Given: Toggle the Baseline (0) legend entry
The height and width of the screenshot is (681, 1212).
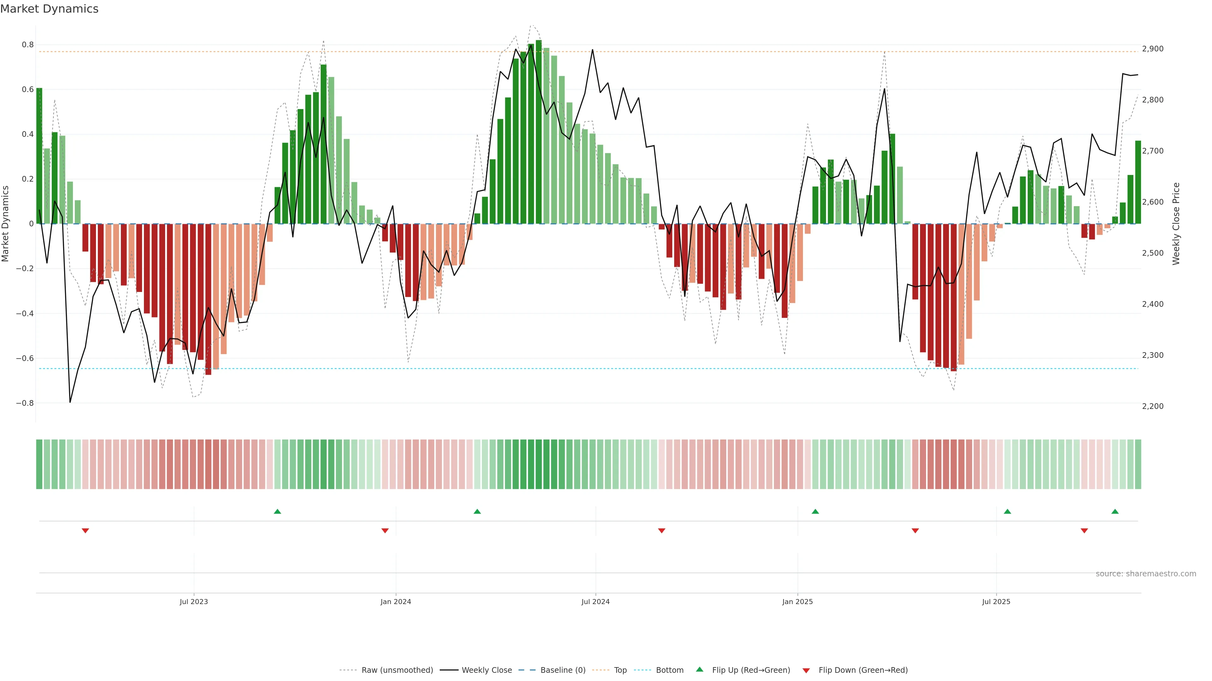Looking at the screenshot, I should click(563, 670).
